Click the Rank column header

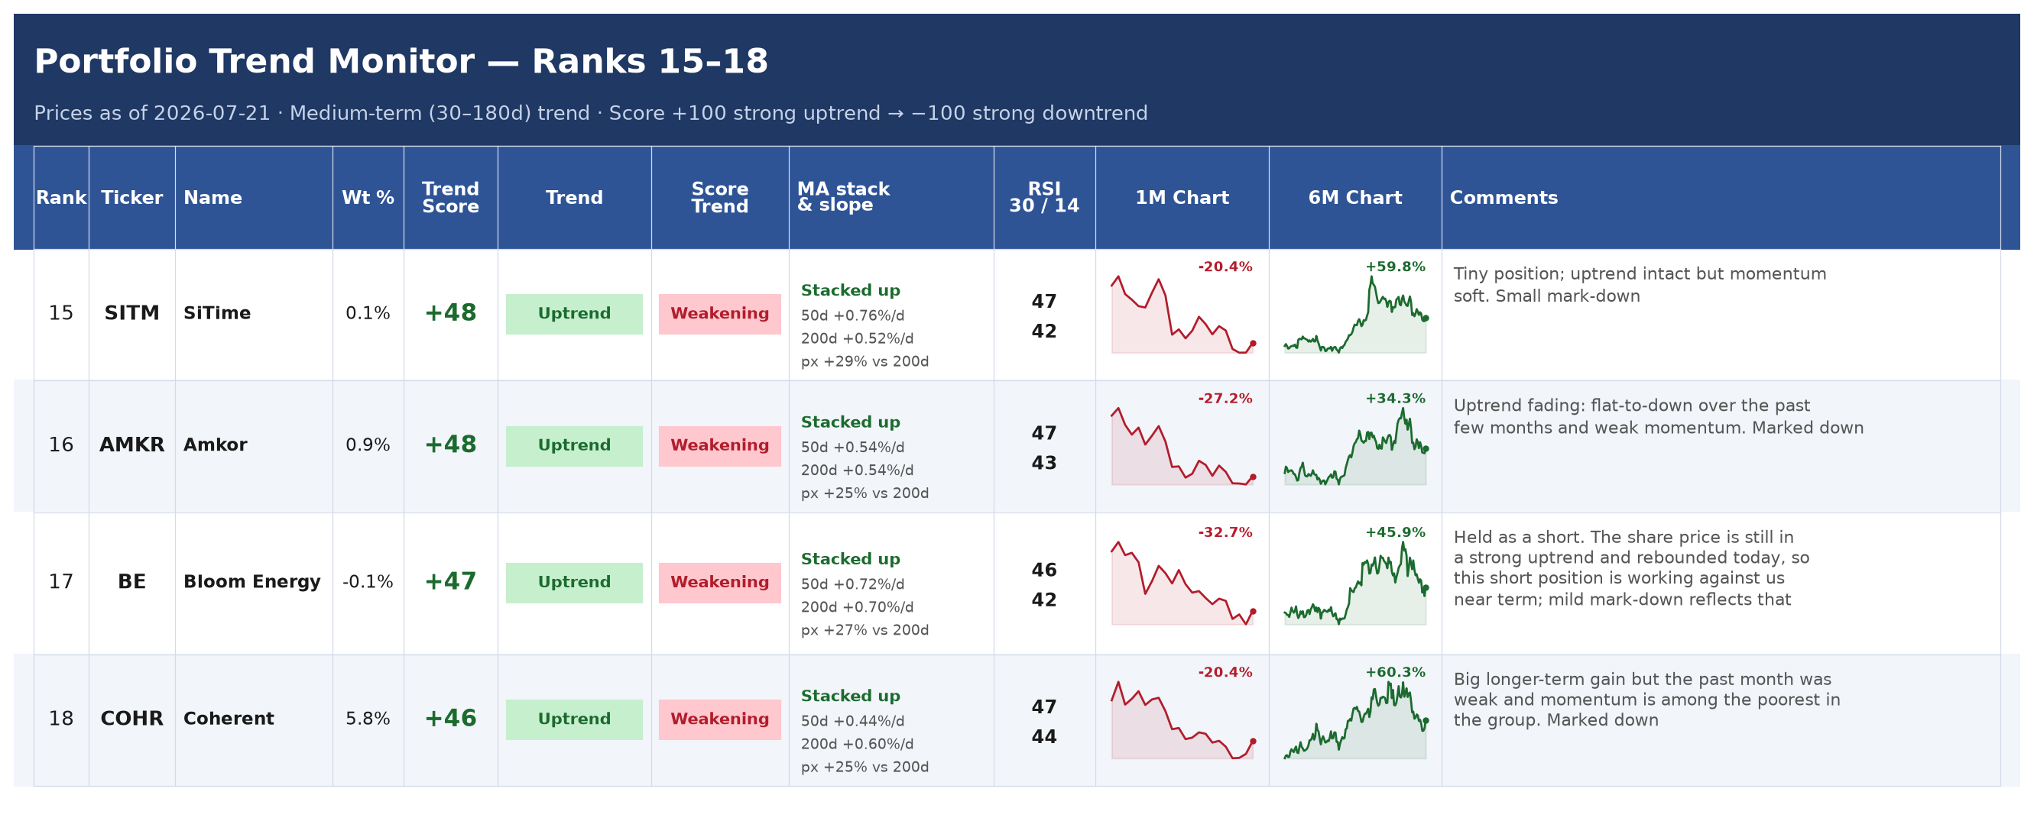[61, 197]
